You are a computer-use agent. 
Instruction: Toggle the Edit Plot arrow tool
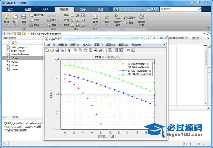69,50
